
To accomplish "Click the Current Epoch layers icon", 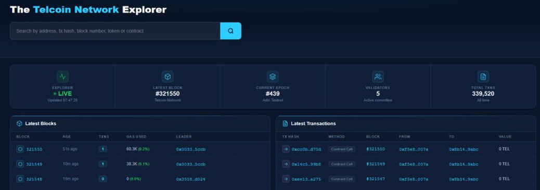I will 273,77.
